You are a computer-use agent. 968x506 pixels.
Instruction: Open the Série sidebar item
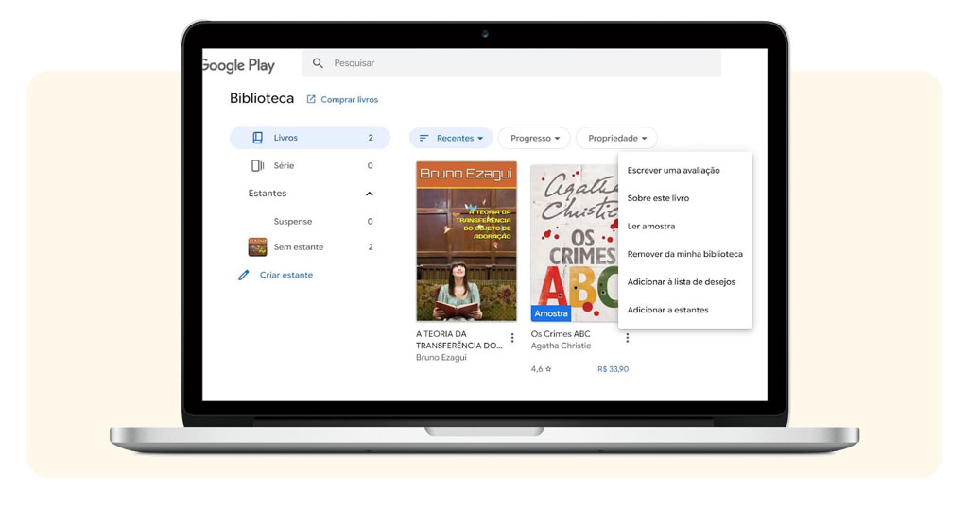click(310, 165)
